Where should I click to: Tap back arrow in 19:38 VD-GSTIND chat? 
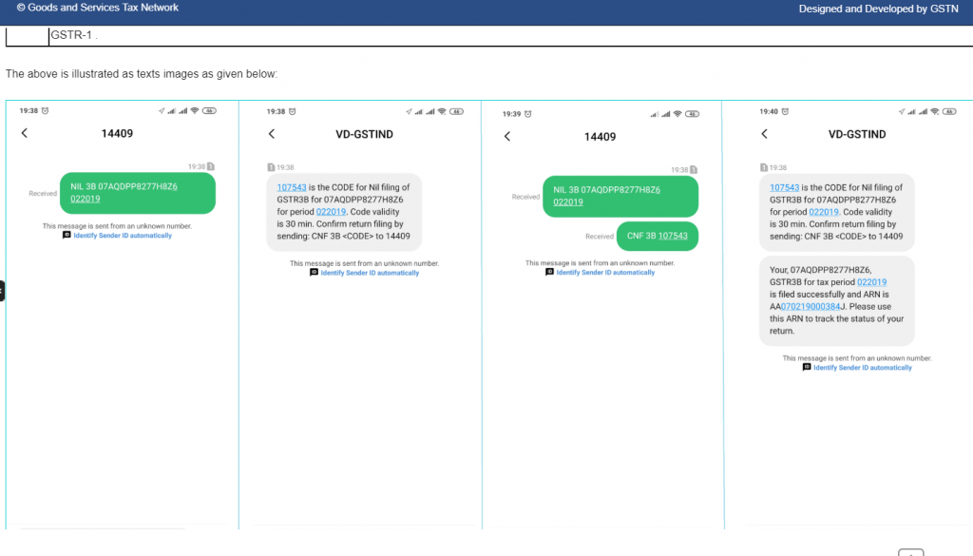point(271,133)
